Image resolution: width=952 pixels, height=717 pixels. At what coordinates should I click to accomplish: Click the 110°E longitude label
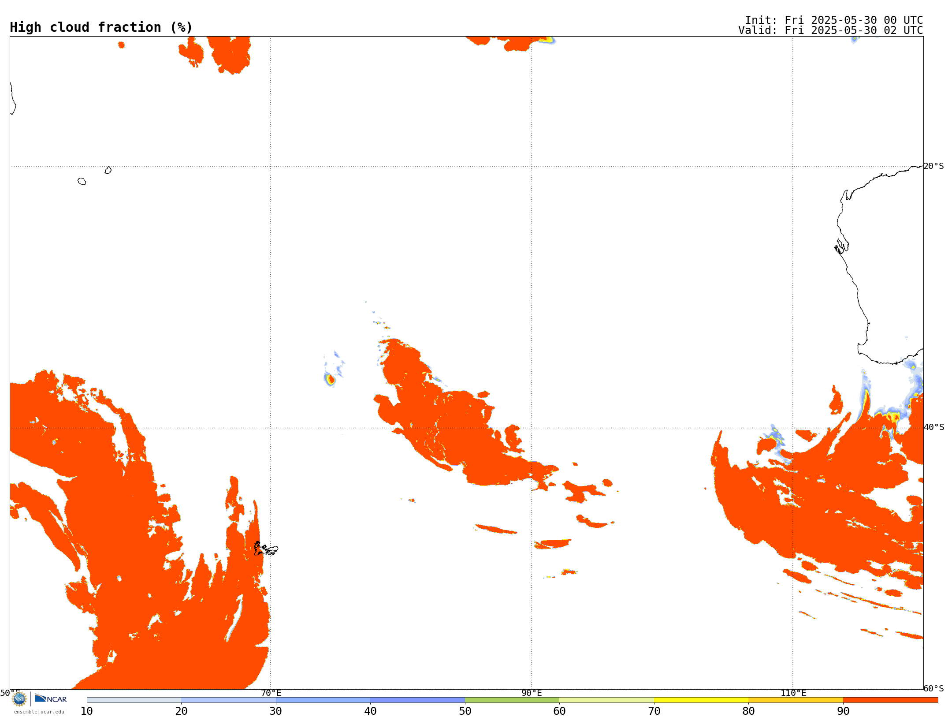pyautogui.click(x=793, y=693)
